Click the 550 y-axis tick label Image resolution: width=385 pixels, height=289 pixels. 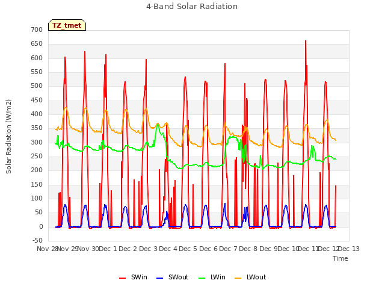(x=37, y=72)
